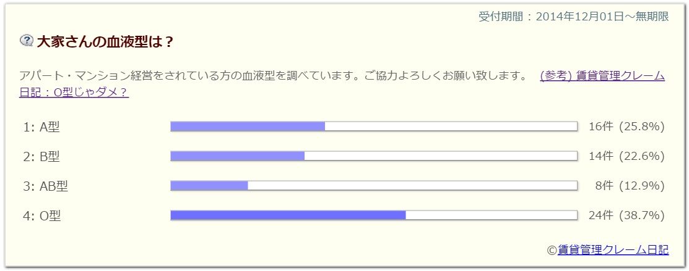Click the 受付期間 date range text

click(573, 17)
